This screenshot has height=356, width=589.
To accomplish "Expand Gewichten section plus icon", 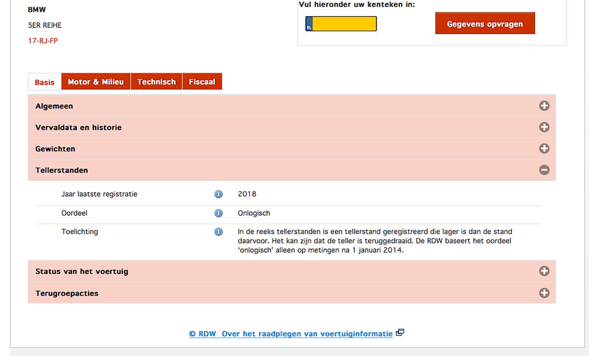I will 544,148.
